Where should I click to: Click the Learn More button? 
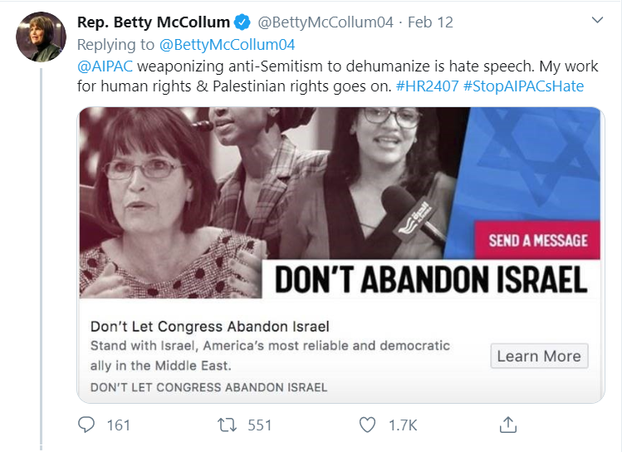pyautogui.click(x=539, y=356)
